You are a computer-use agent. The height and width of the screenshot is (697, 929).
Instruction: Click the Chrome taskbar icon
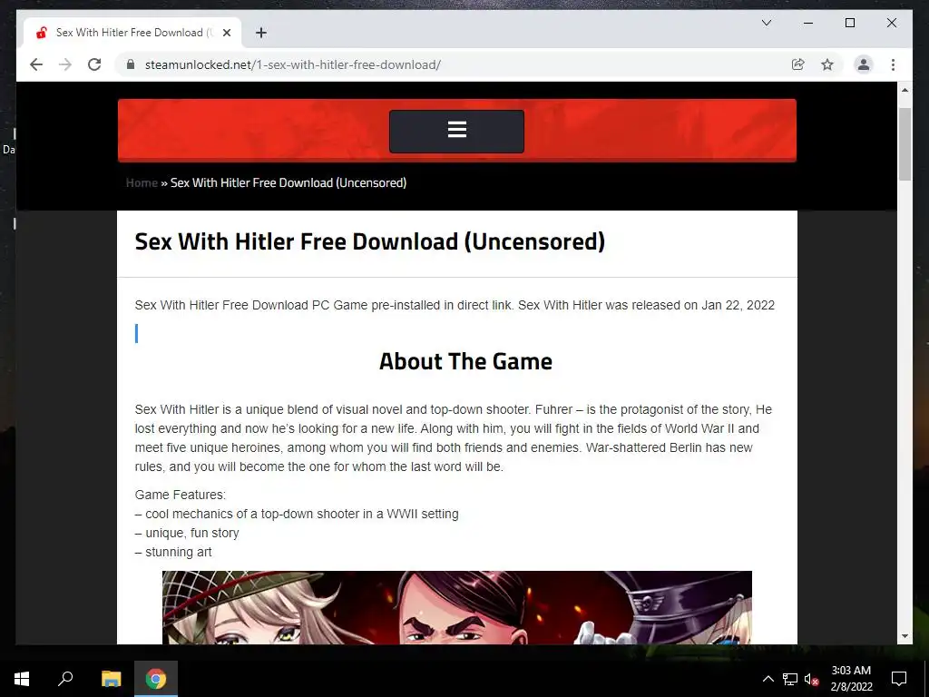[x=156, y=678]
